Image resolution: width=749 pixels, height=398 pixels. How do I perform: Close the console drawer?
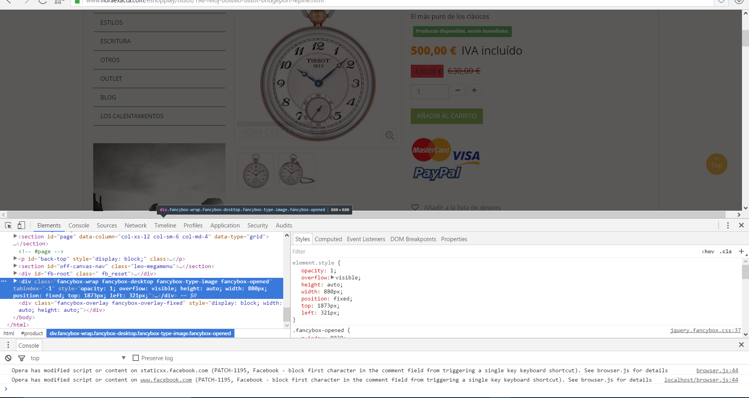(742, 345)
